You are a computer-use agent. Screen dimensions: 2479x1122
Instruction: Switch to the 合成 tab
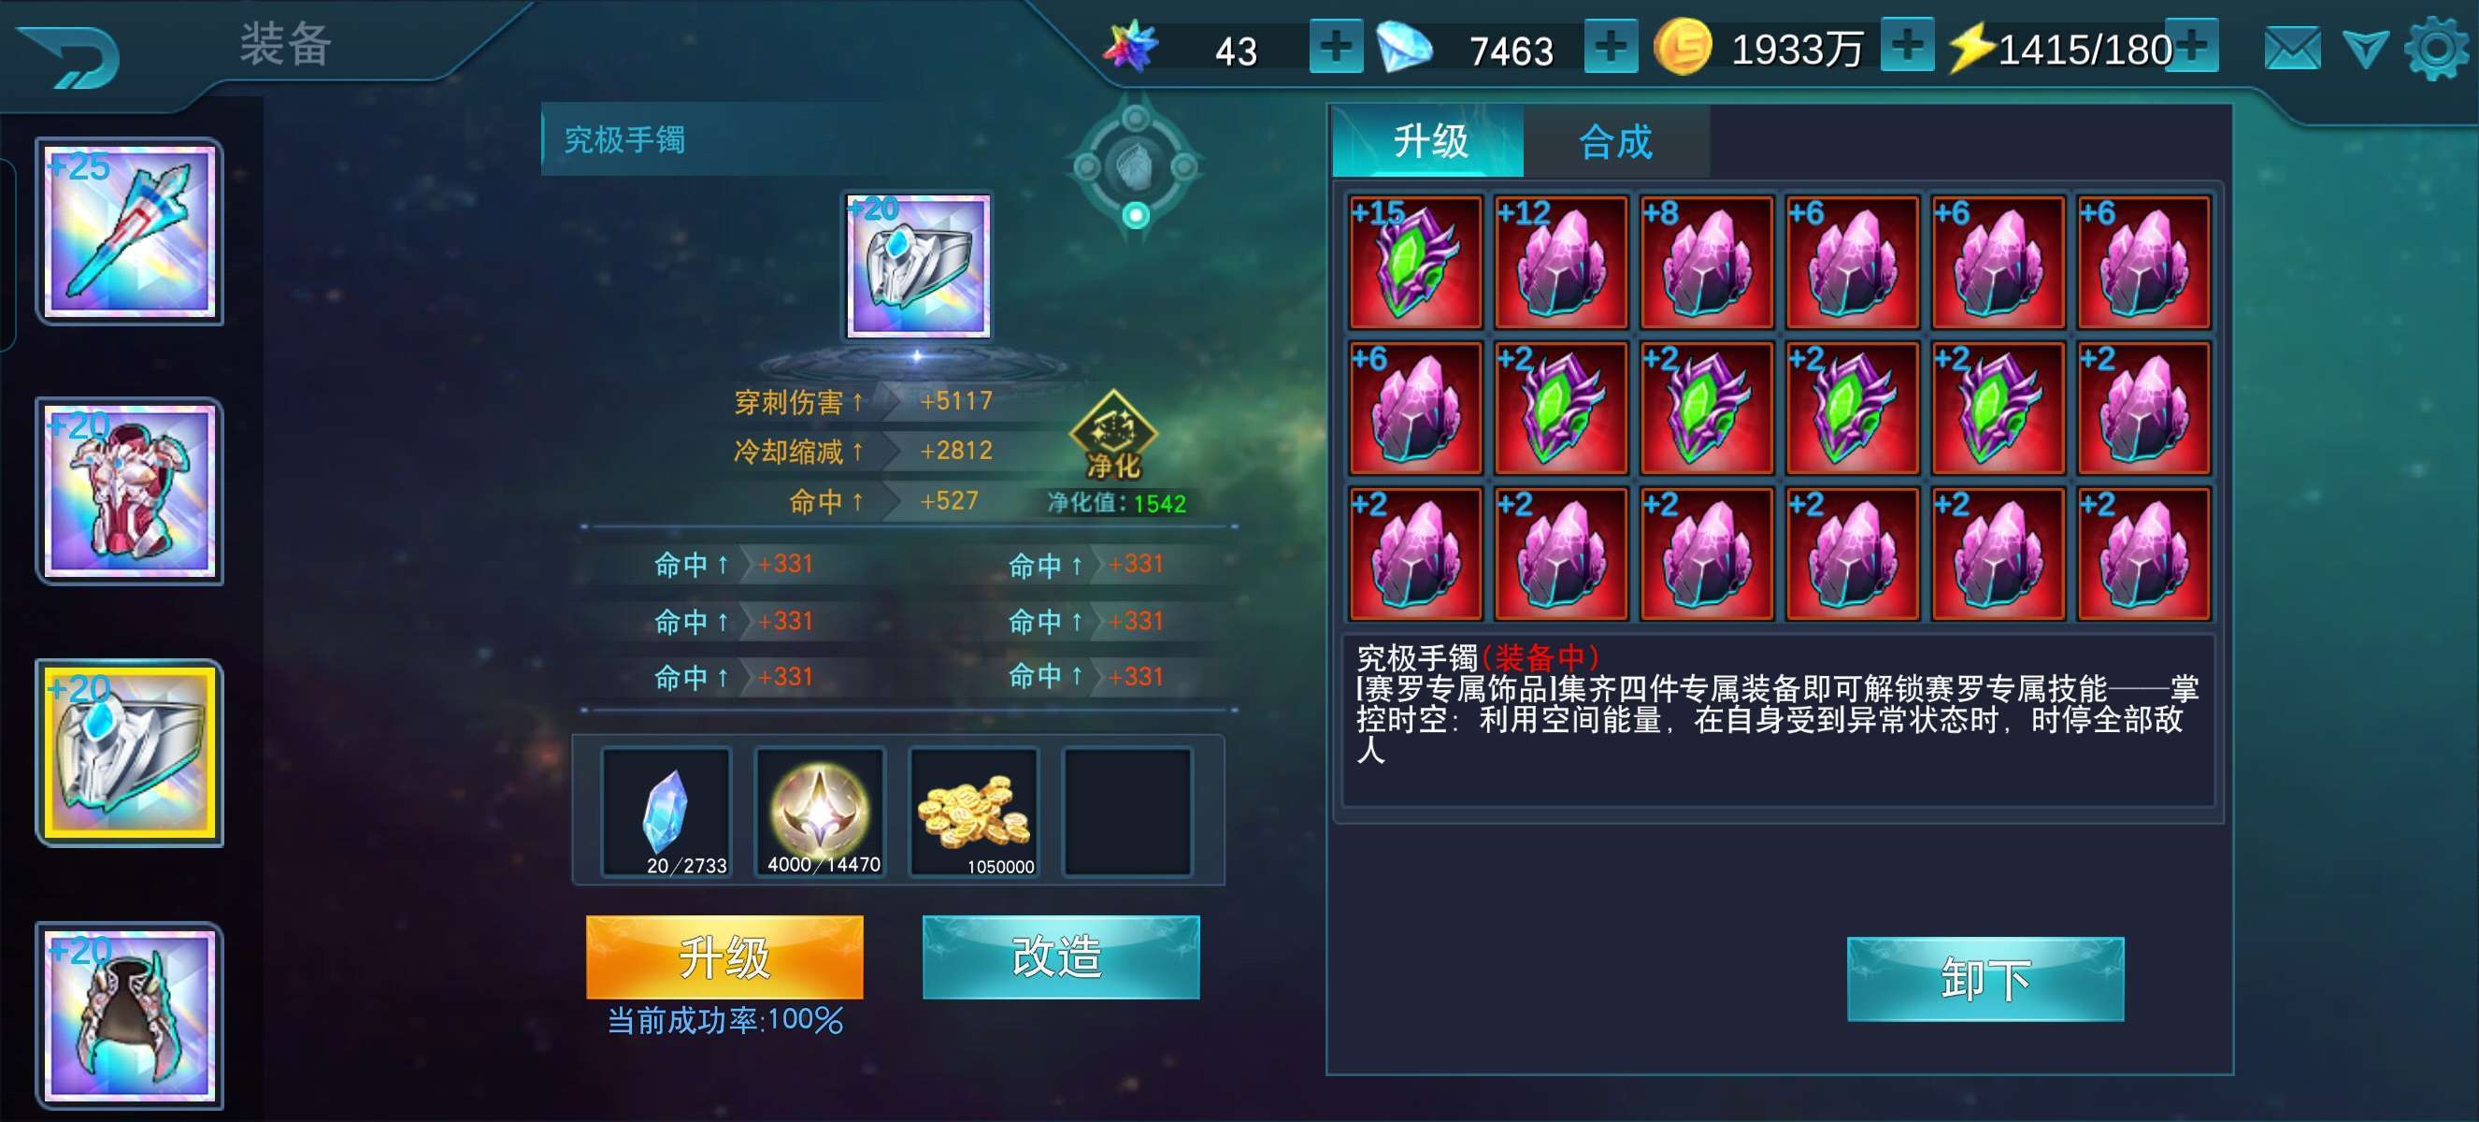[1616, 141]
